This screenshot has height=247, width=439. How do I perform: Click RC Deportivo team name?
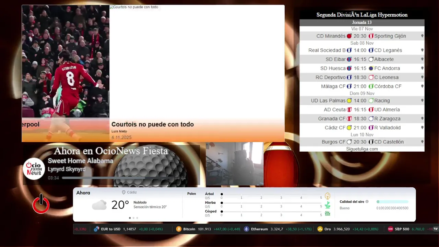pos(331,78)
